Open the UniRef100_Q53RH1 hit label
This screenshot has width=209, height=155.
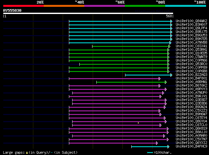coord(191,49)
